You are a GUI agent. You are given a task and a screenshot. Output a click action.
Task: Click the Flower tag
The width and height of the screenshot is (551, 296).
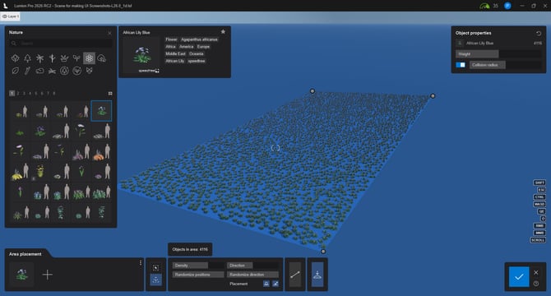pos(171,39)
